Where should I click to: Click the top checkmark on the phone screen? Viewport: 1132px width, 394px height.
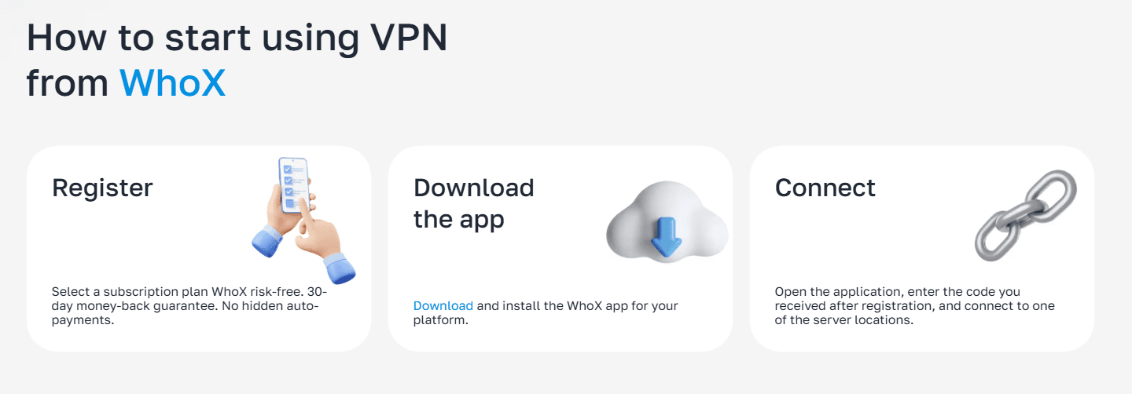pyautogui.click(x=288, y=170)
